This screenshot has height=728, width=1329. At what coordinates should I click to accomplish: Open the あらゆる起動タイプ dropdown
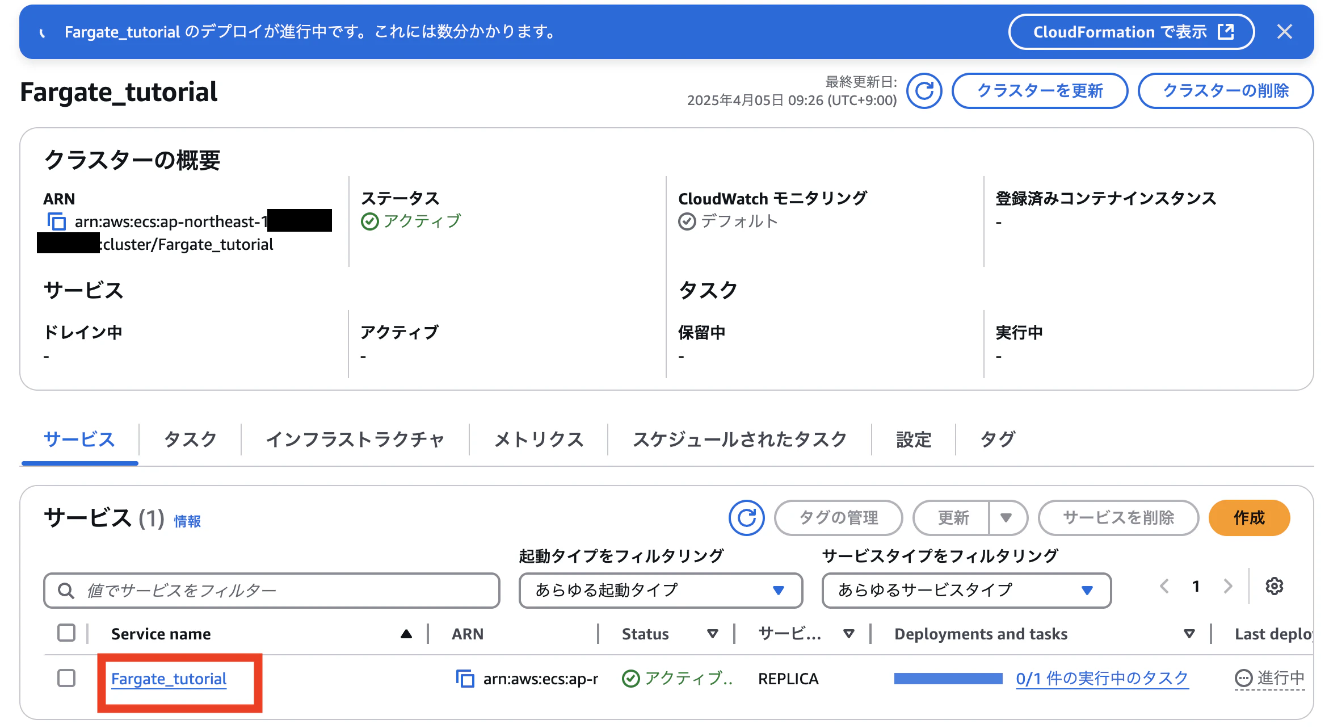click(661, 591)
